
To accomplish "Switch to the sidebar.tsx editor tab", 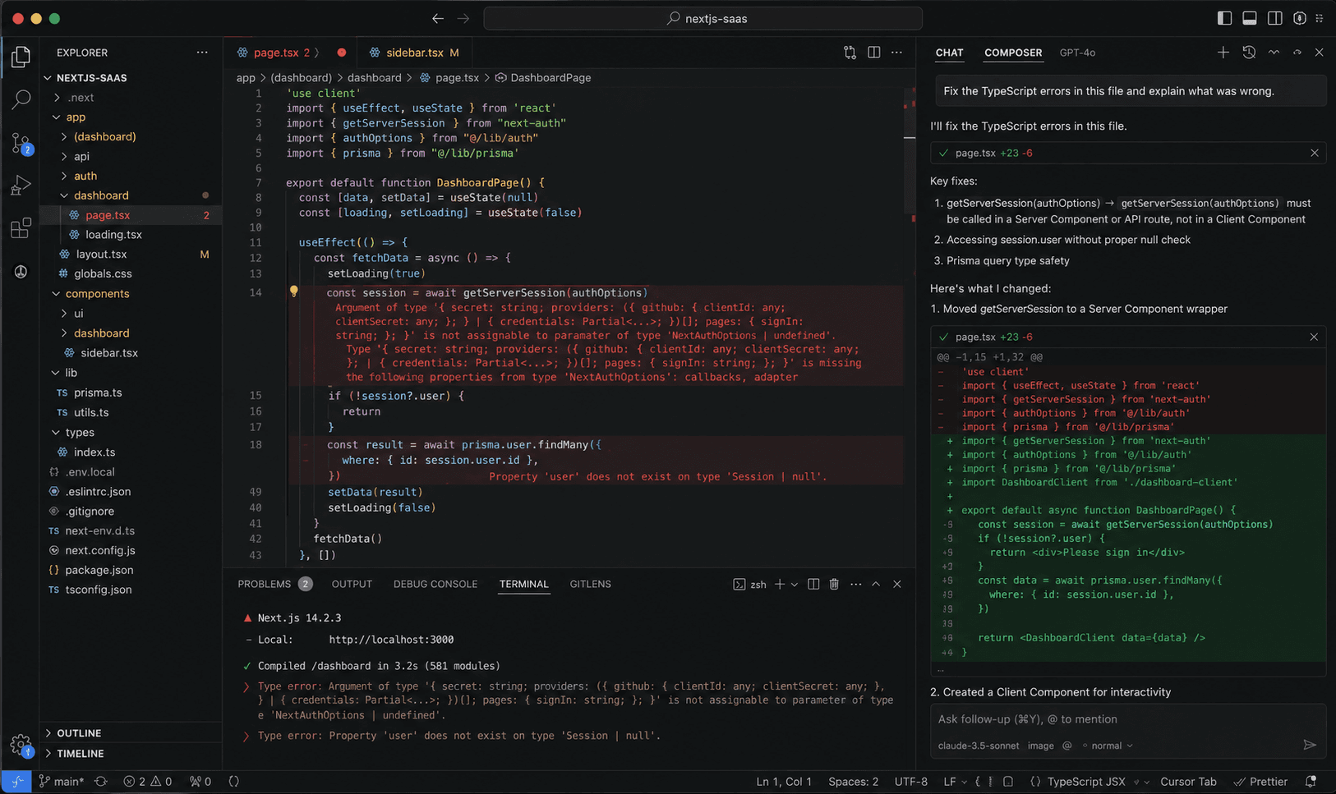I will coord(414,53).
